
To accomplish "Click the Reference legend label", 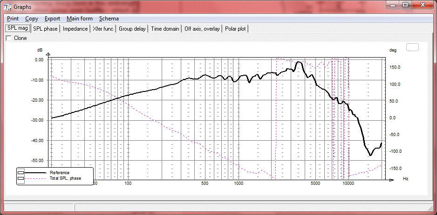I will [60, 172].
